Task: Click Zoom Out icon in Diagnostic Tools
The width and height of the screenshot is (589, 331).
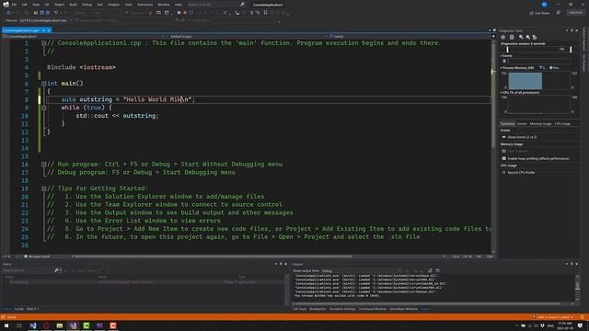Action: coord(527,37)
